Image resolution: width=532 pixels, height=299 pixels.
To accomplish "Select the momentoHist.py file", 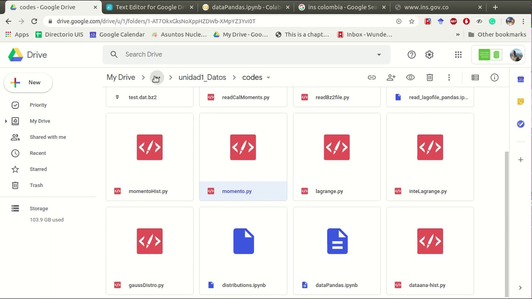I will point(150,157).
